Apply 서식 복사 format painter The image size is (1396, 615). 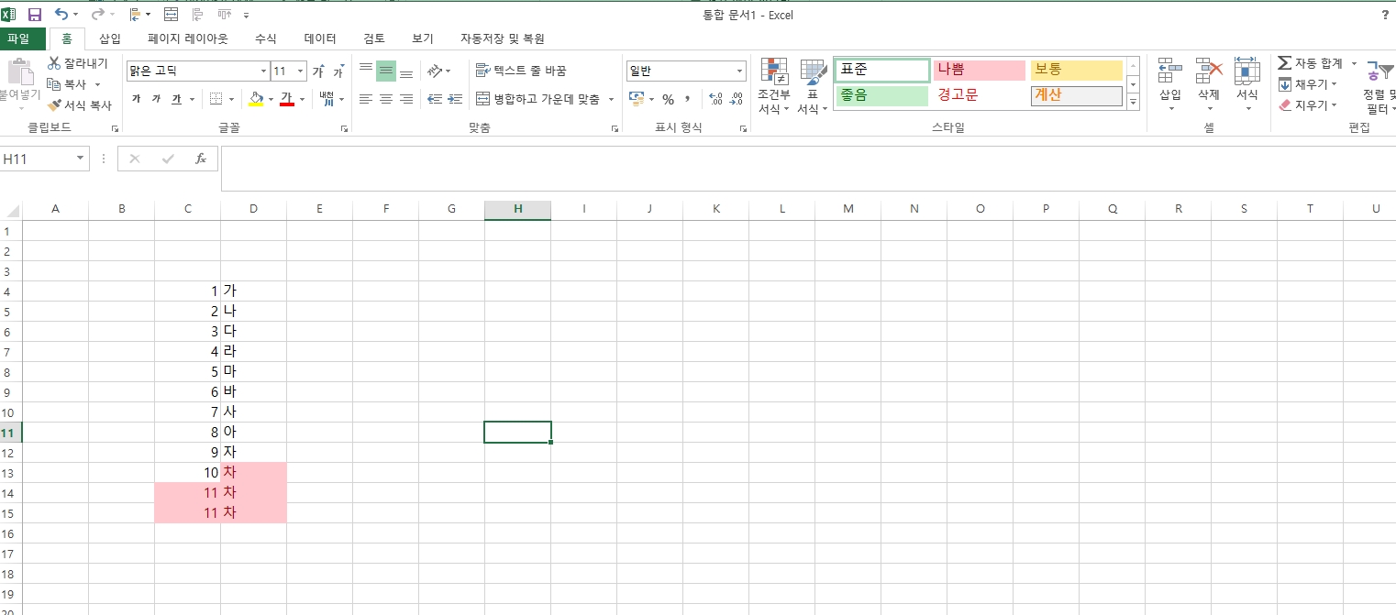pyautogui.click(x=80, y=105)
